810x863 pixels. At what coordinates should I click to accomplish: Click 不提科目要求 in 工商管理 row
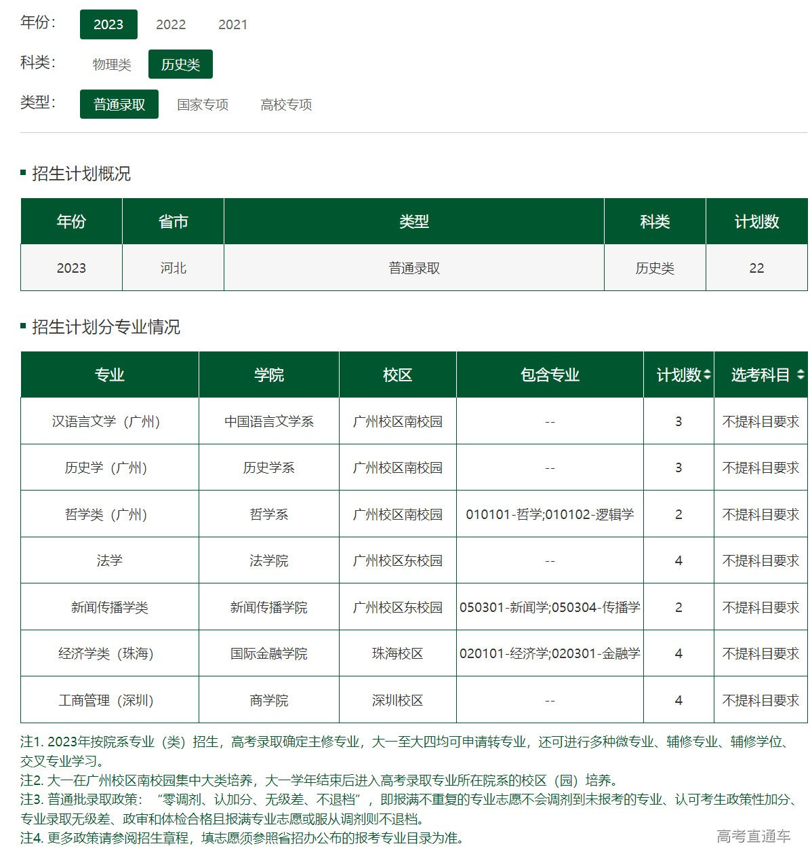click(761, 699)
